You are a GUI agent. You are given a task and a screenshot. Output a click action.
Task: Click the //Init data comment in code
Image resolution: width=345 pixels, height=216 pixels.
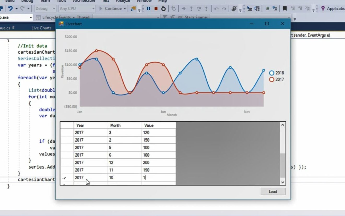(32, 46)
